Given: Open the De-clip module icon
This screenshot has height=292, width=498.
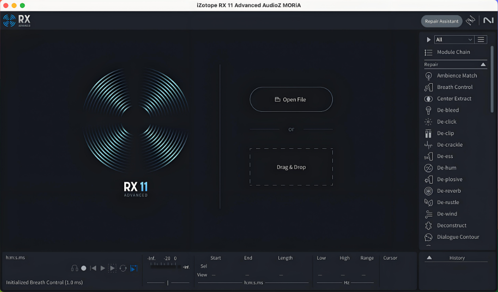Looking at the screenshot, I should pyautogui.click(x=428, y=133).
